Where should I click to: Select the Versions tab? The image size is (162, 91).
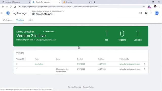[x=20, y=20]
